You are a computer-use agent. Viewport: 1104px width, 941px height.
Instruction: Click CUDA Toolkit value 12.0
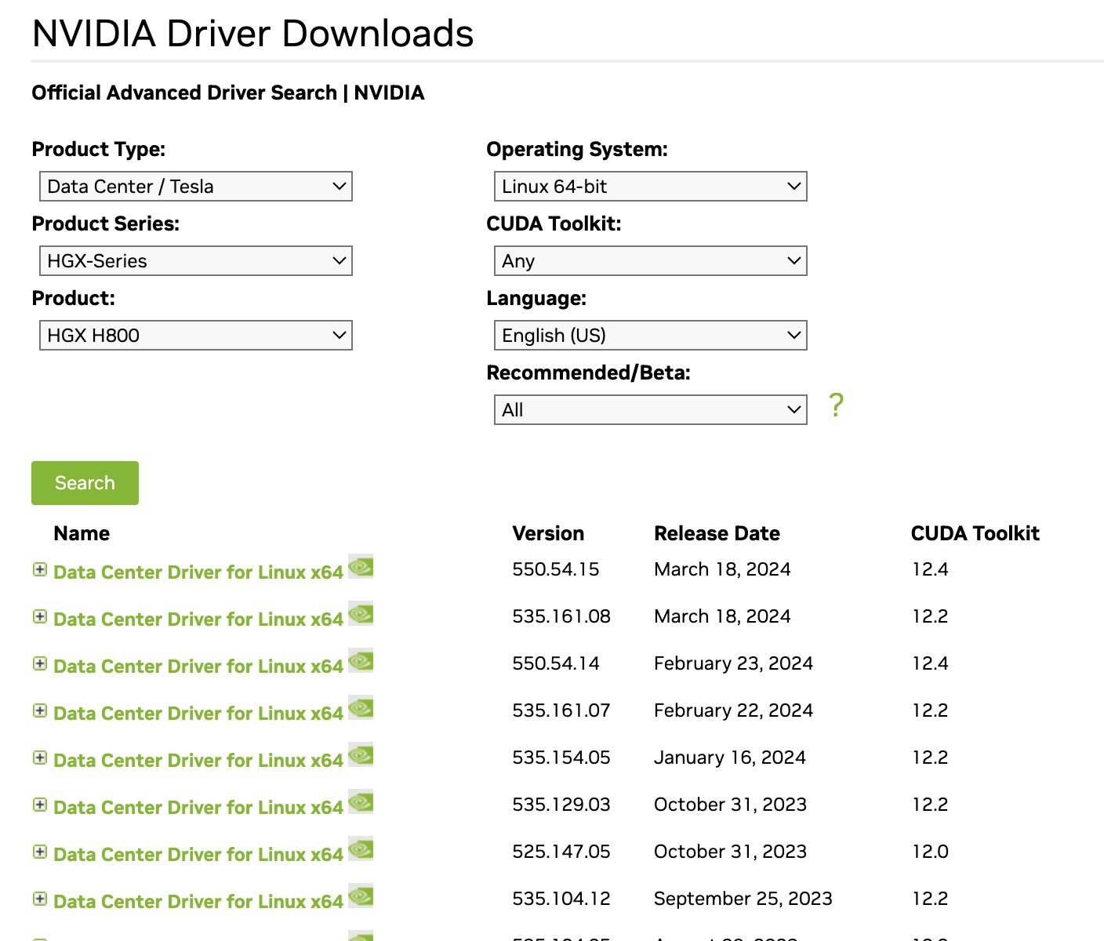tap(930, 852)
